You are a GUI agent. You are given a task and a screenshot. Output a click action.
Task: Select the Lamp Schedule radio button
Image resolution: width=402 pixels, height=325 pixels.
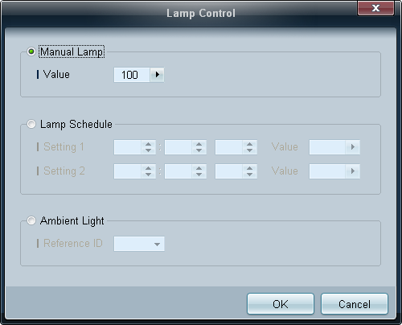[31, 124]
